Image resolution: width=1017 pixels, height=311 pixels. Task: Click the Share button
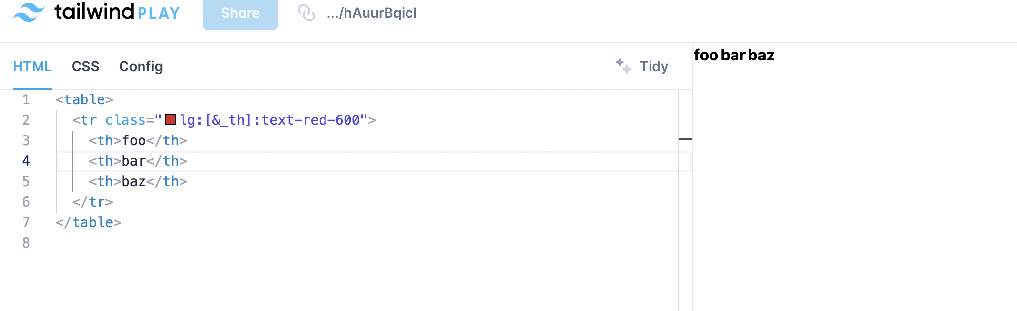pos(240,13)
